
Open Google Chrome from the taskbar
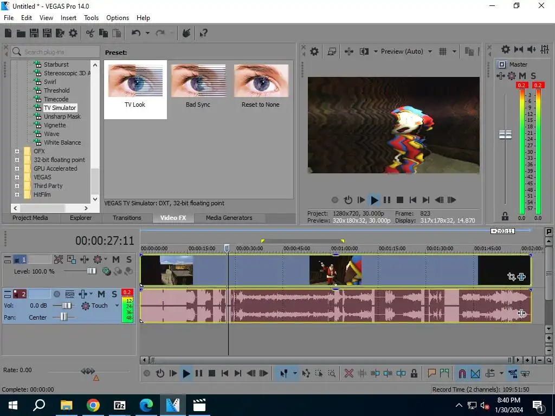[93, 405]
